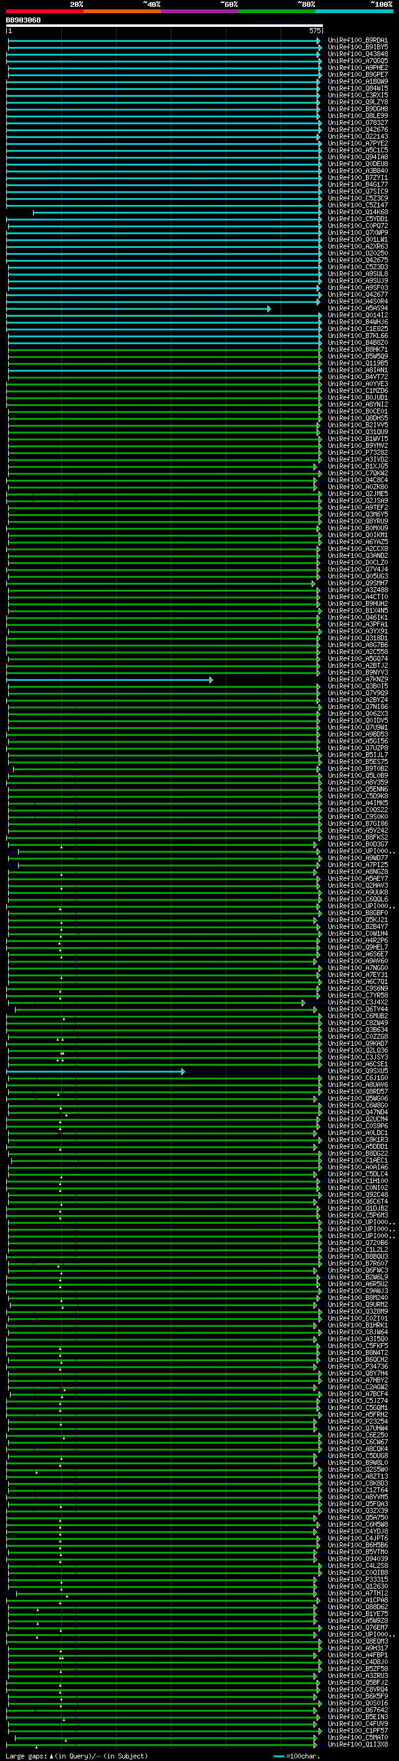Click the white query sequence bar
399x1761 pixels.
tap(165, 25)
